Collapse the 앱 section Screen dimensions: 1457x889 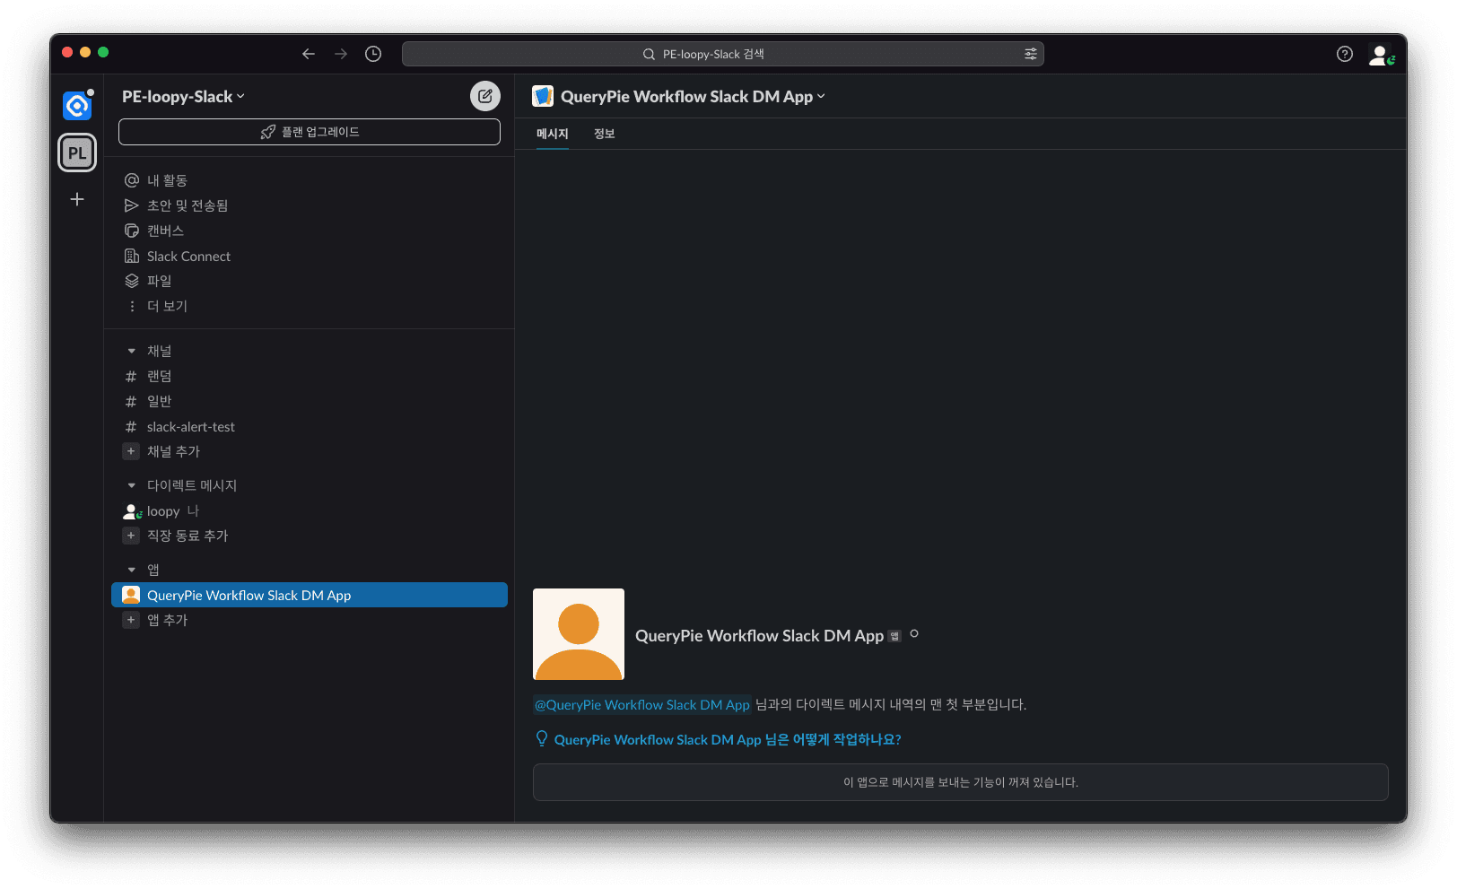point(132,570)
